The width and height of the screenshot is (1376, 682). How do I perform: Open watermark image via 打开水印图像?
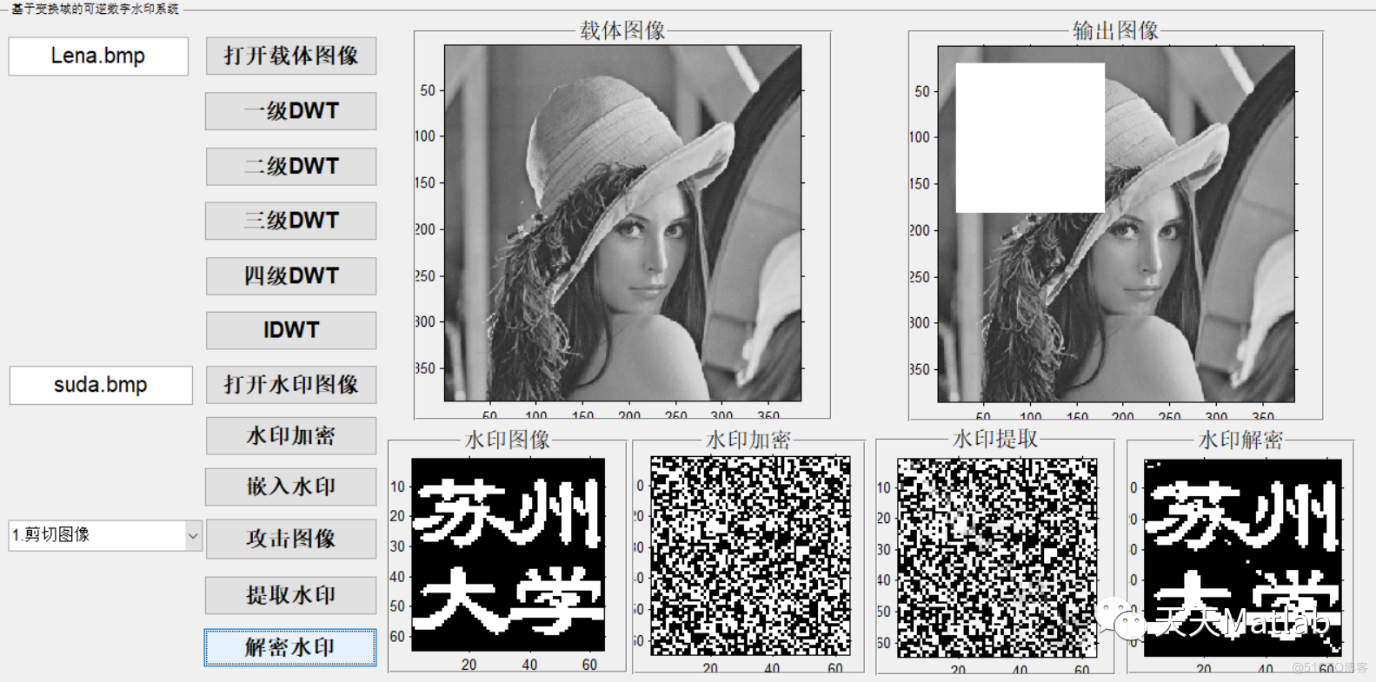(x=291, y=385)
